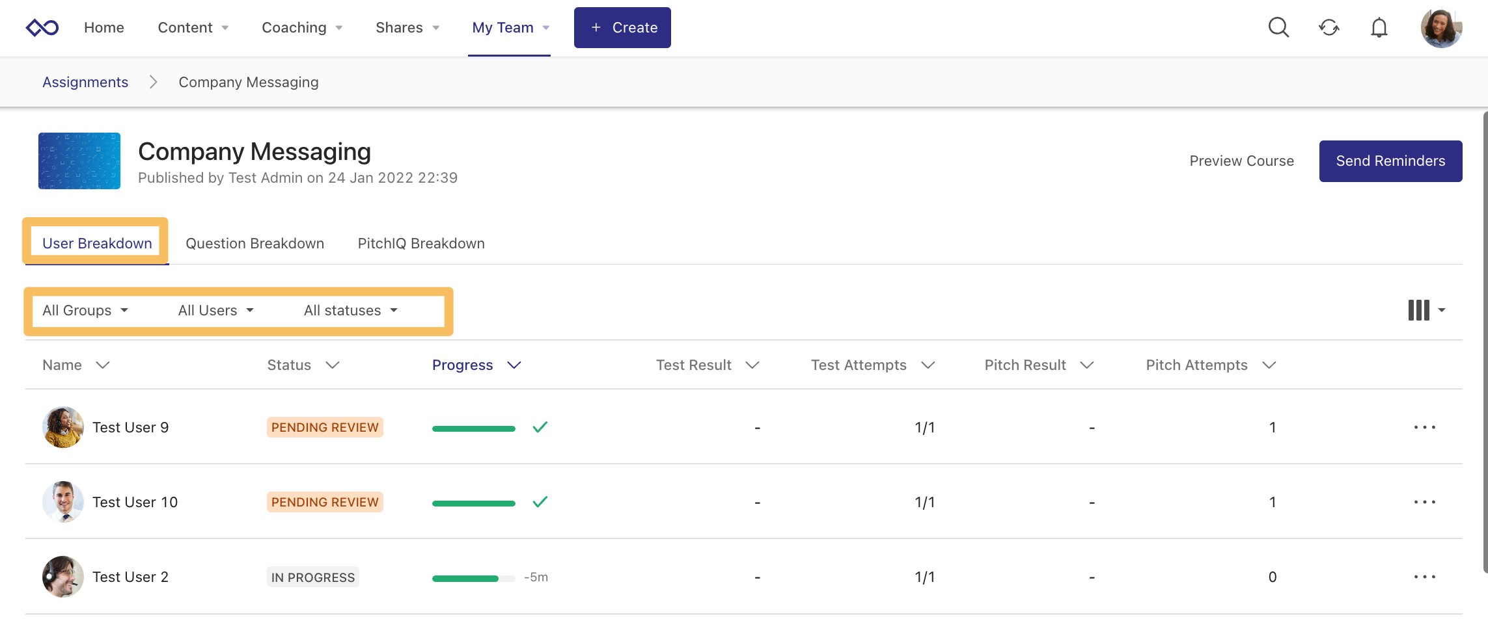Go back to Assignments breadcrumb

85,82
